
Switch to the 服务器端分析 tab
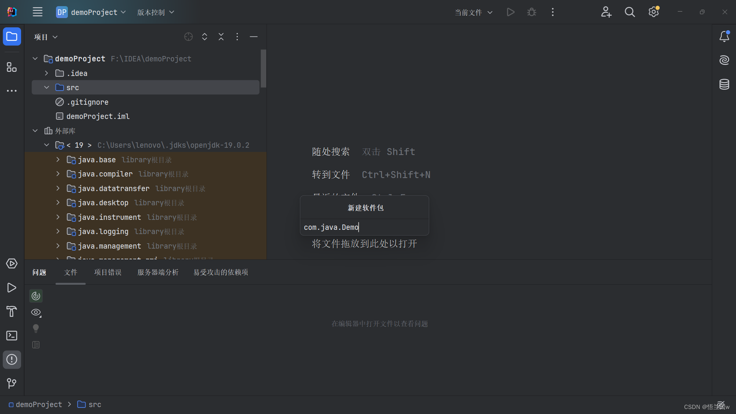pyautogui.click(x=158, y=272)
